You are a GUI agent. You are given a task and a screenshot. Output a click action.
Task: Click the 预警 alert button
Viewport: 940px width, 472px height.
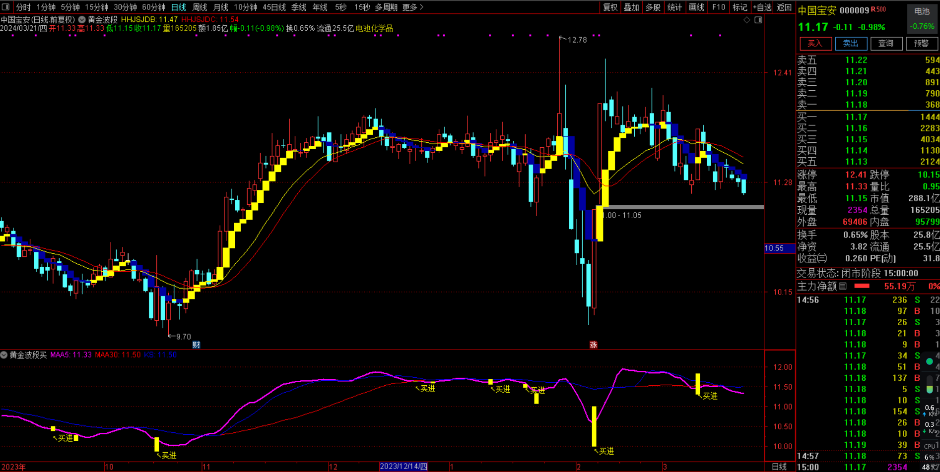(922, 44)
